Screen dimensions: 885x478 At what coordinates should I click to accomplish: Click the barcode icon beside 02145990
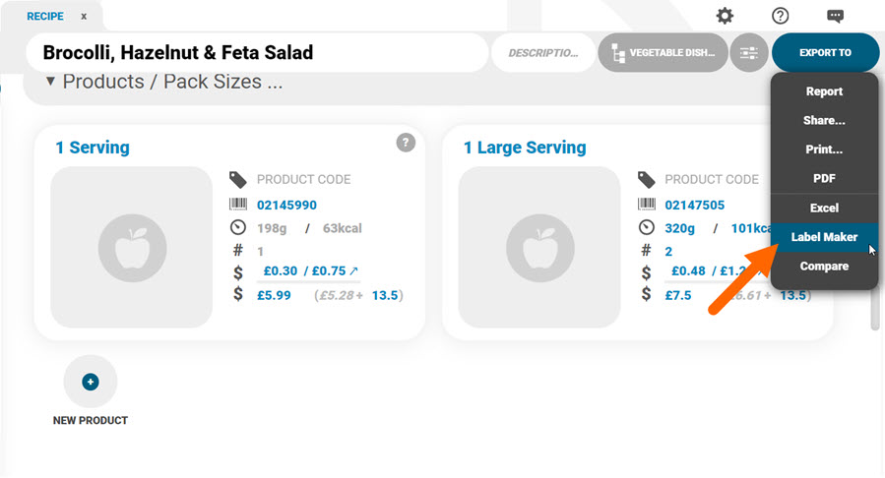point(238,204)
